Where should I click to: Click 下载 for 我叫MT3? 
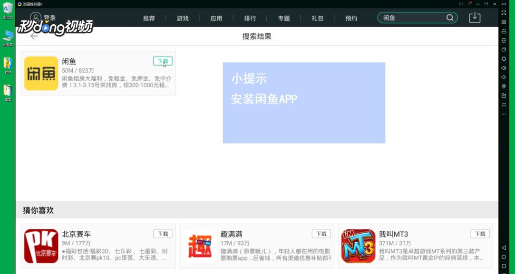pyautogui.click(x=480, y=234)
